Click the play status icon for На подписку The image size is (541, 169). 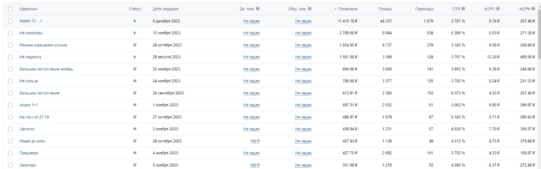click(134, 56)
